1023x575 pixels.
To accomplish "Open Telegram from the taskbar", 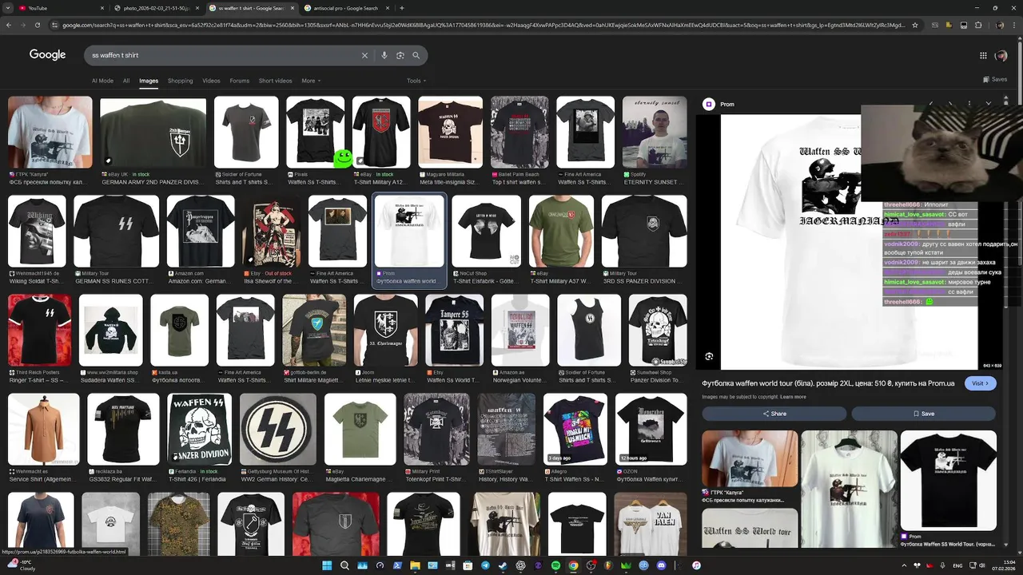I will [485, 565].
